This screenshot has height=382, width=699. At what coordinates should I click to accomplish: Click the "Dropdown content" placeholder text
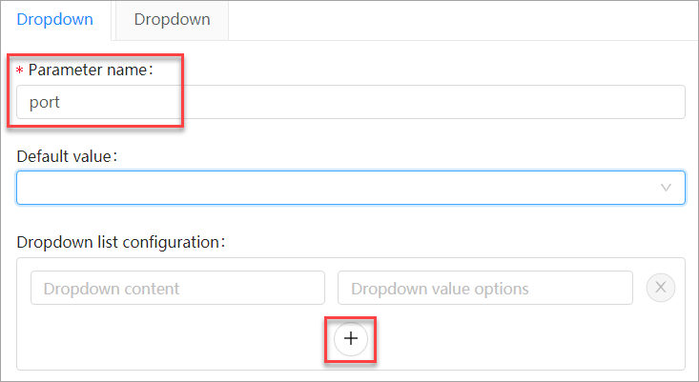click(112, 288)
